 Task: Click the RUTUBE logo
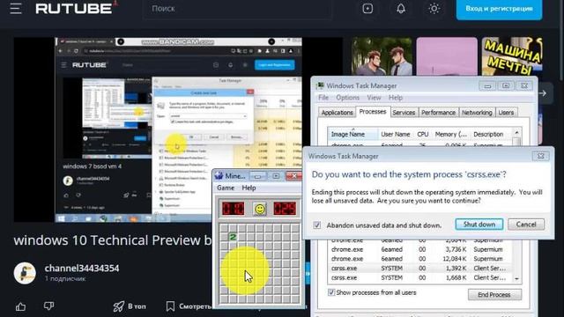pyautogui.click(x=74, y=8)
